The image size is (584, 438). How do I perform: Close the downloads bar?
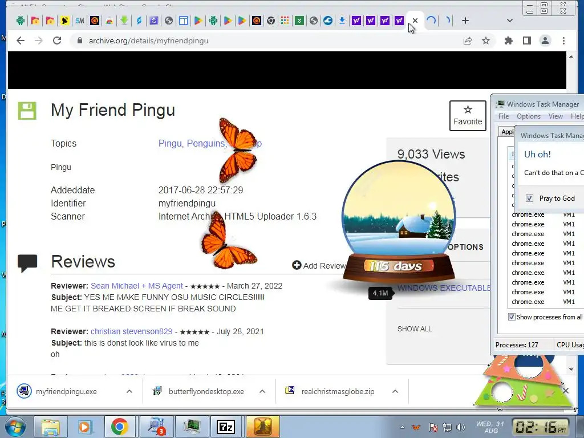(x=566, y=391)
